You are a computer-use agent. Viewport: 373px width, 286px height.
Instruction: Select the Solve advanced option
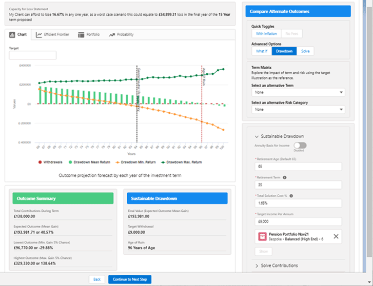point(305,51)
